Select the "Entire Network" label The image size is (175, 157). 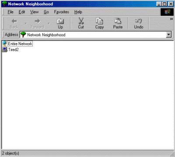point(20,44)
